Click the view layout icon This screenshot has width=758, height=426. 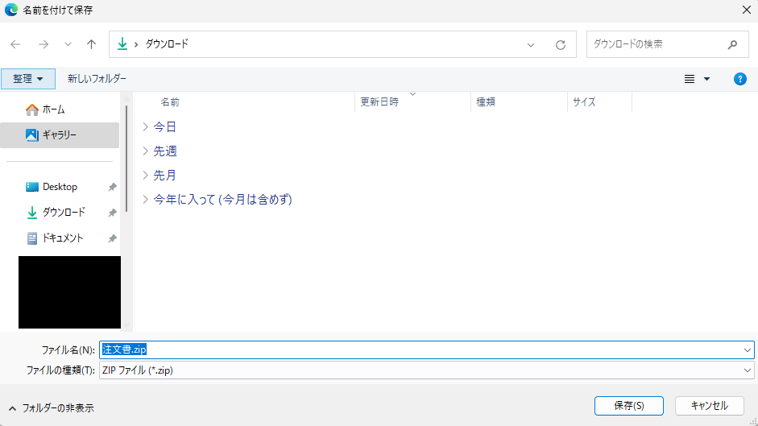(x=690, y=79)
